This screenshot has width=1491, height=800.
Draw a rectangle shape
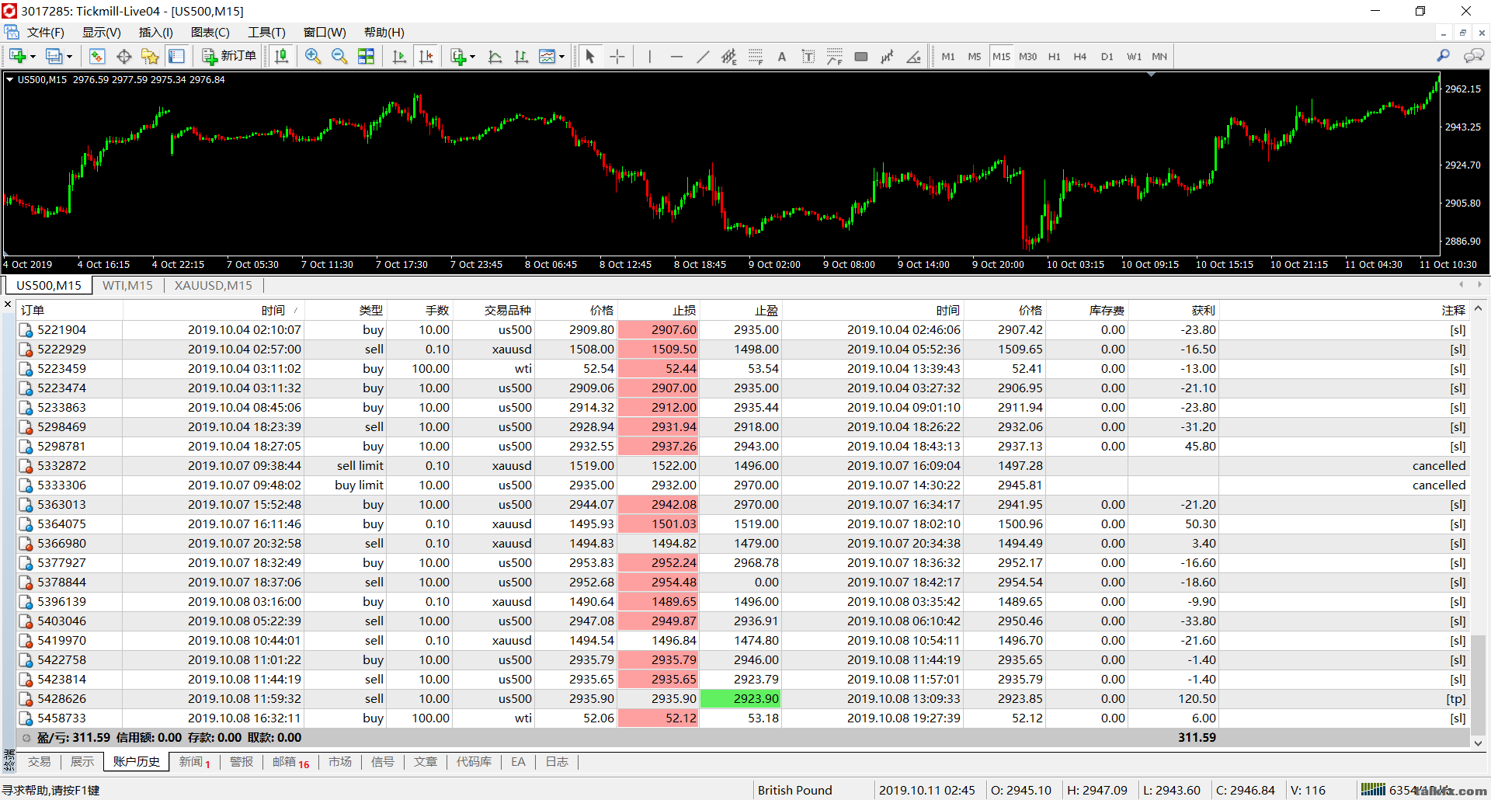861,56
